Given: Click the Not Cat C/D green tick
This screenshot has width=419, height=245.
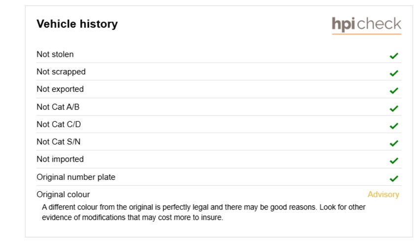Looking at the screenshot, I should (394, 126).
